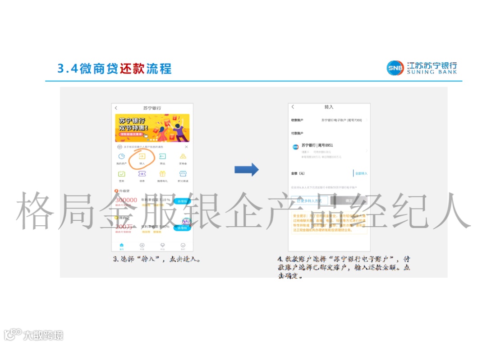Image resolution: width=487 pixels, height=344 pixels.
Task: Click the 200万 loan amount text
Action: 124,227
